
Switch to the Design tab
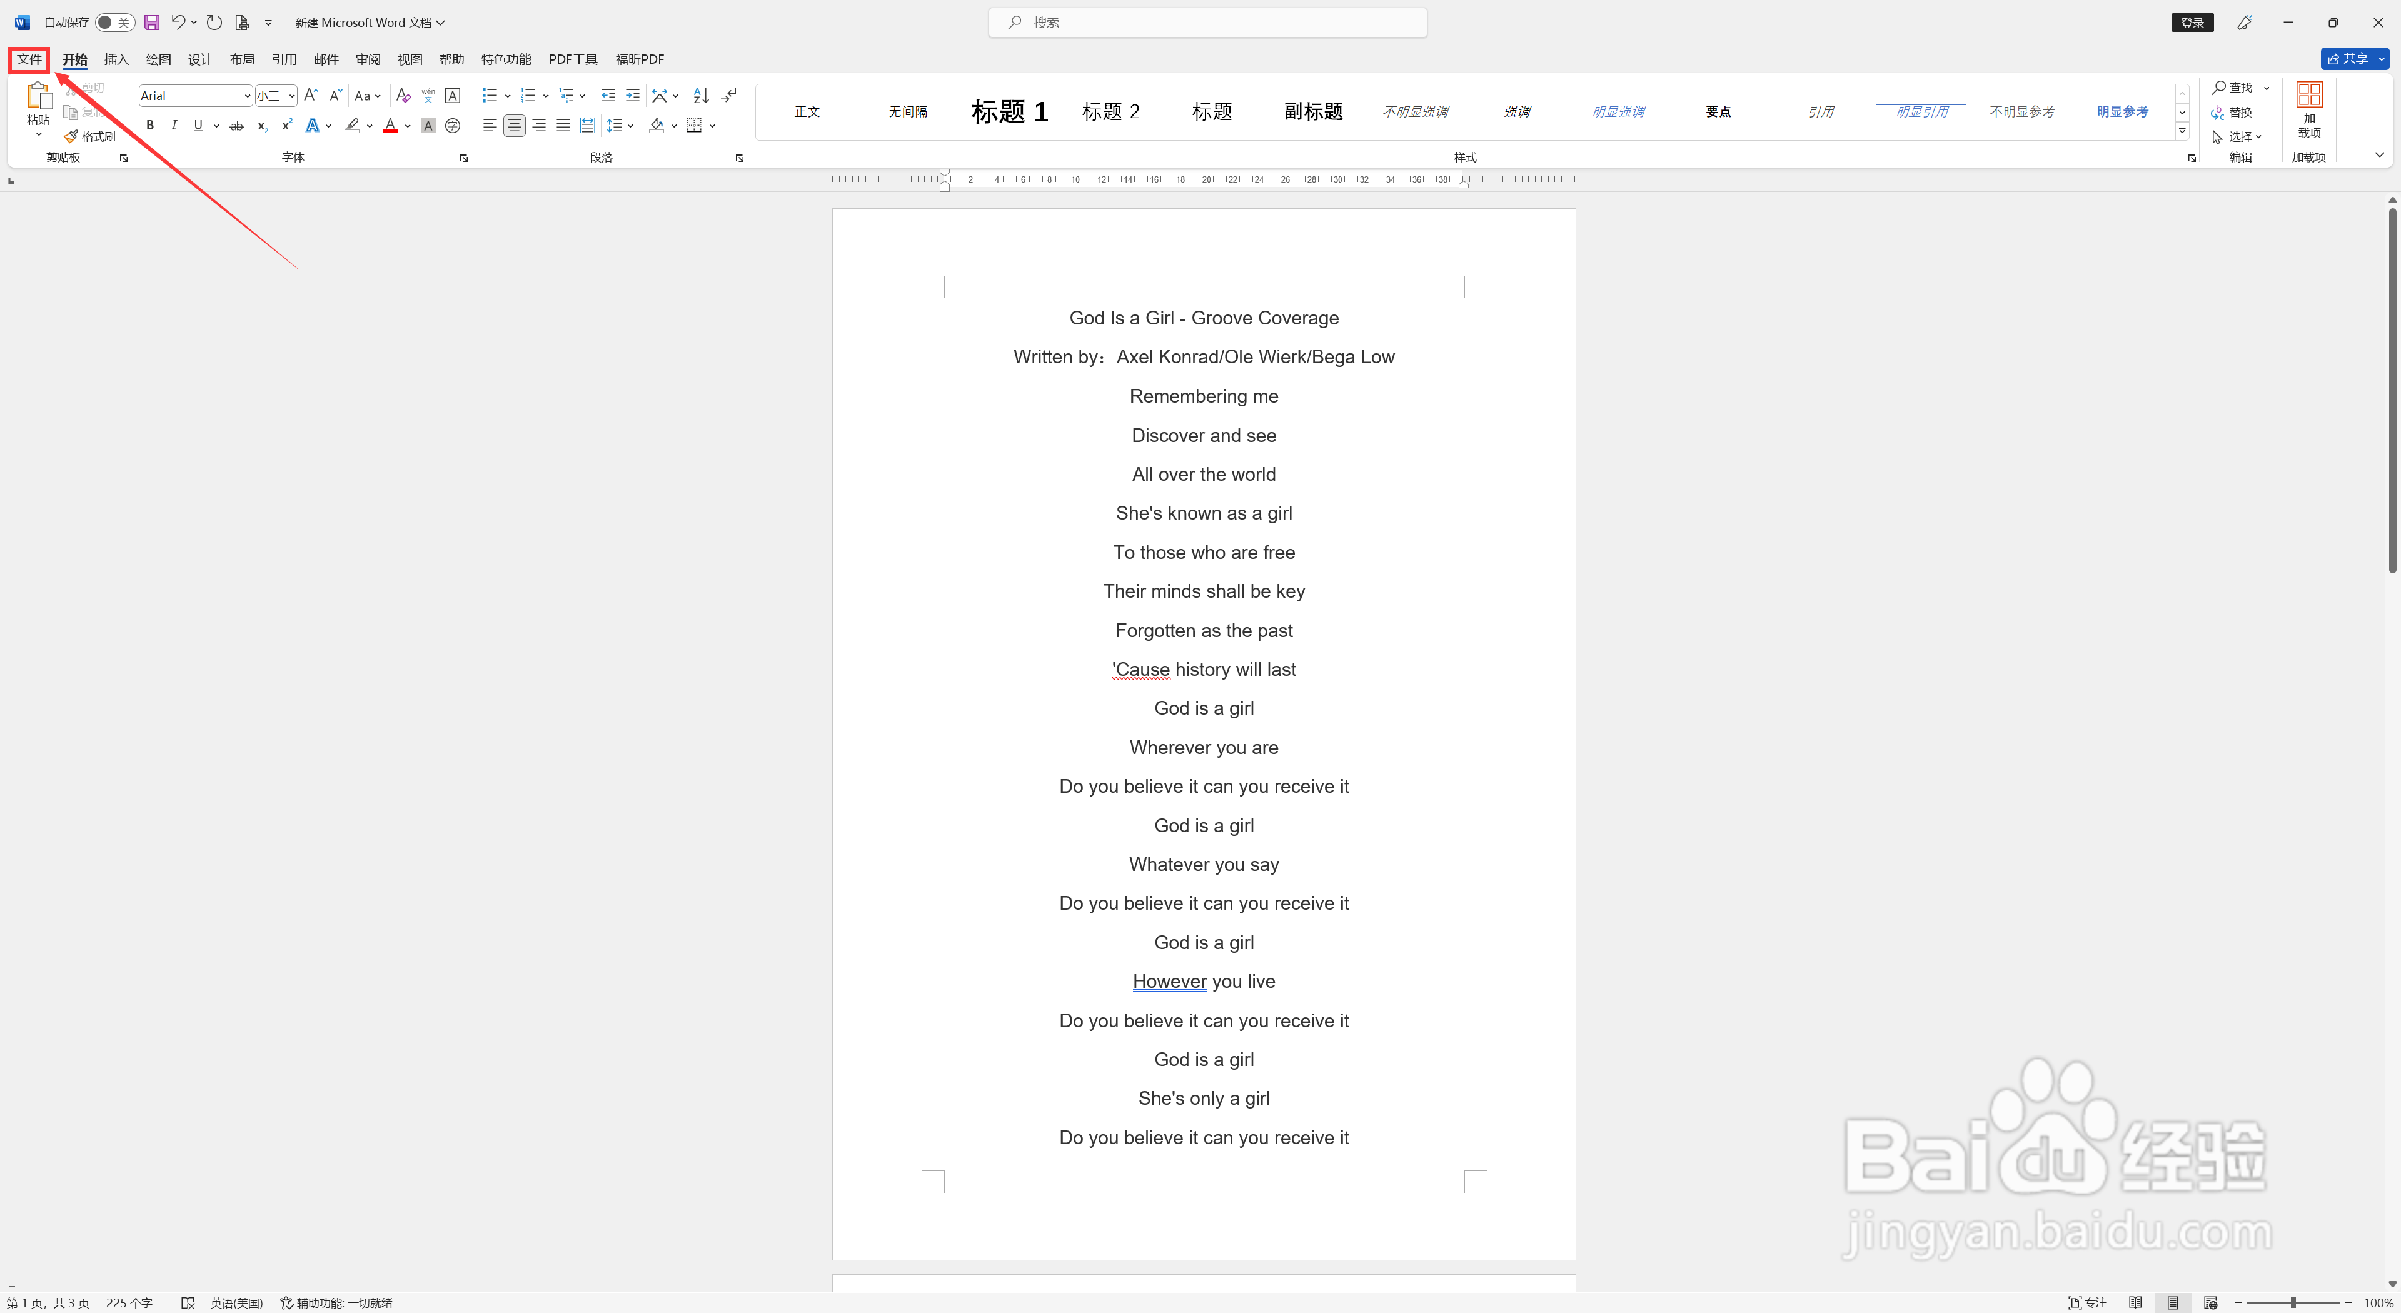[x=200, y=59]
